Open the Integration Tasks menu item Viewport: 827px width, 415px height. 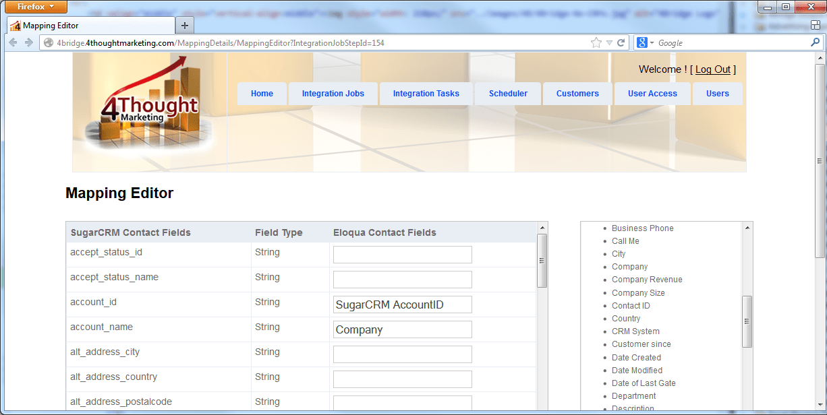coord(426,94)
